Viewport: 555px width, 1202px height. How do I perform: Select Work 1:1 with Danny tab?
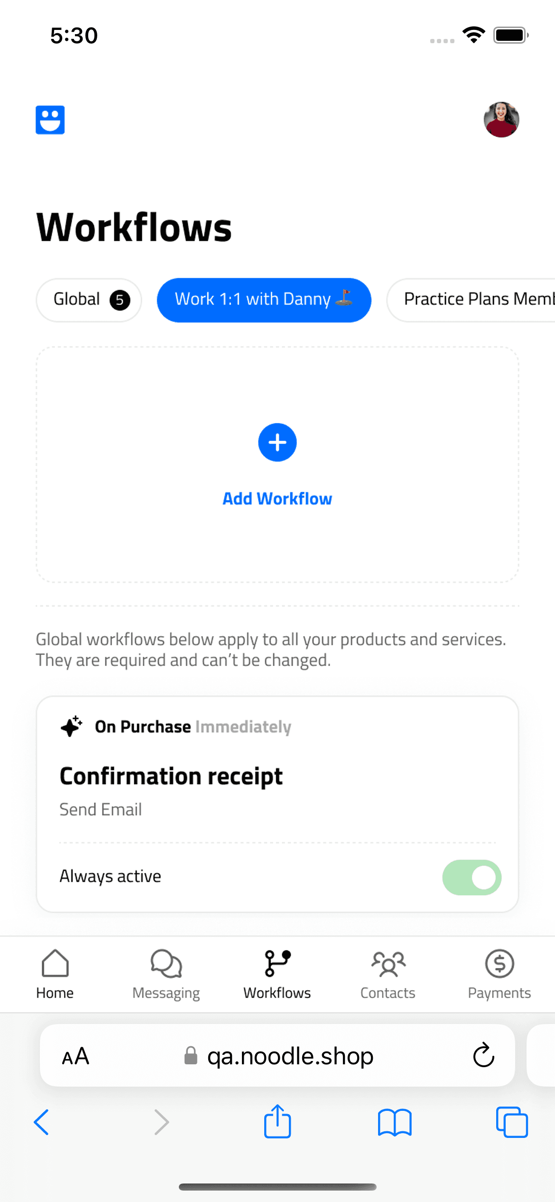(264, 300)
